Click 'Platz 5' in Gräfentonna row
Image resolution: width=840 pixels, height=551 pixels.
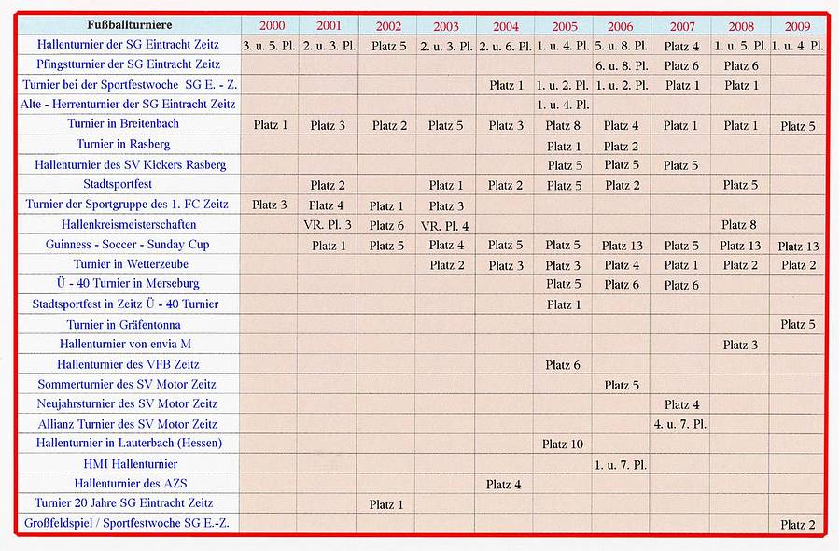(798, 325)
